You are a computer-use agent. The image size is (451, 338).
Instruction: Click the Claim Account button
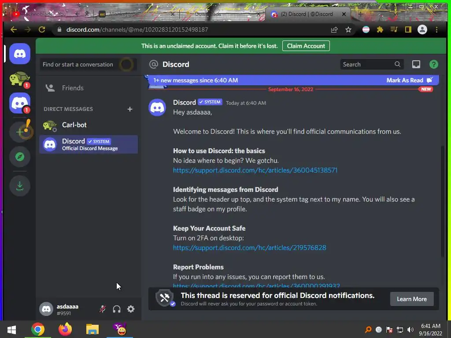coord(306,46)
